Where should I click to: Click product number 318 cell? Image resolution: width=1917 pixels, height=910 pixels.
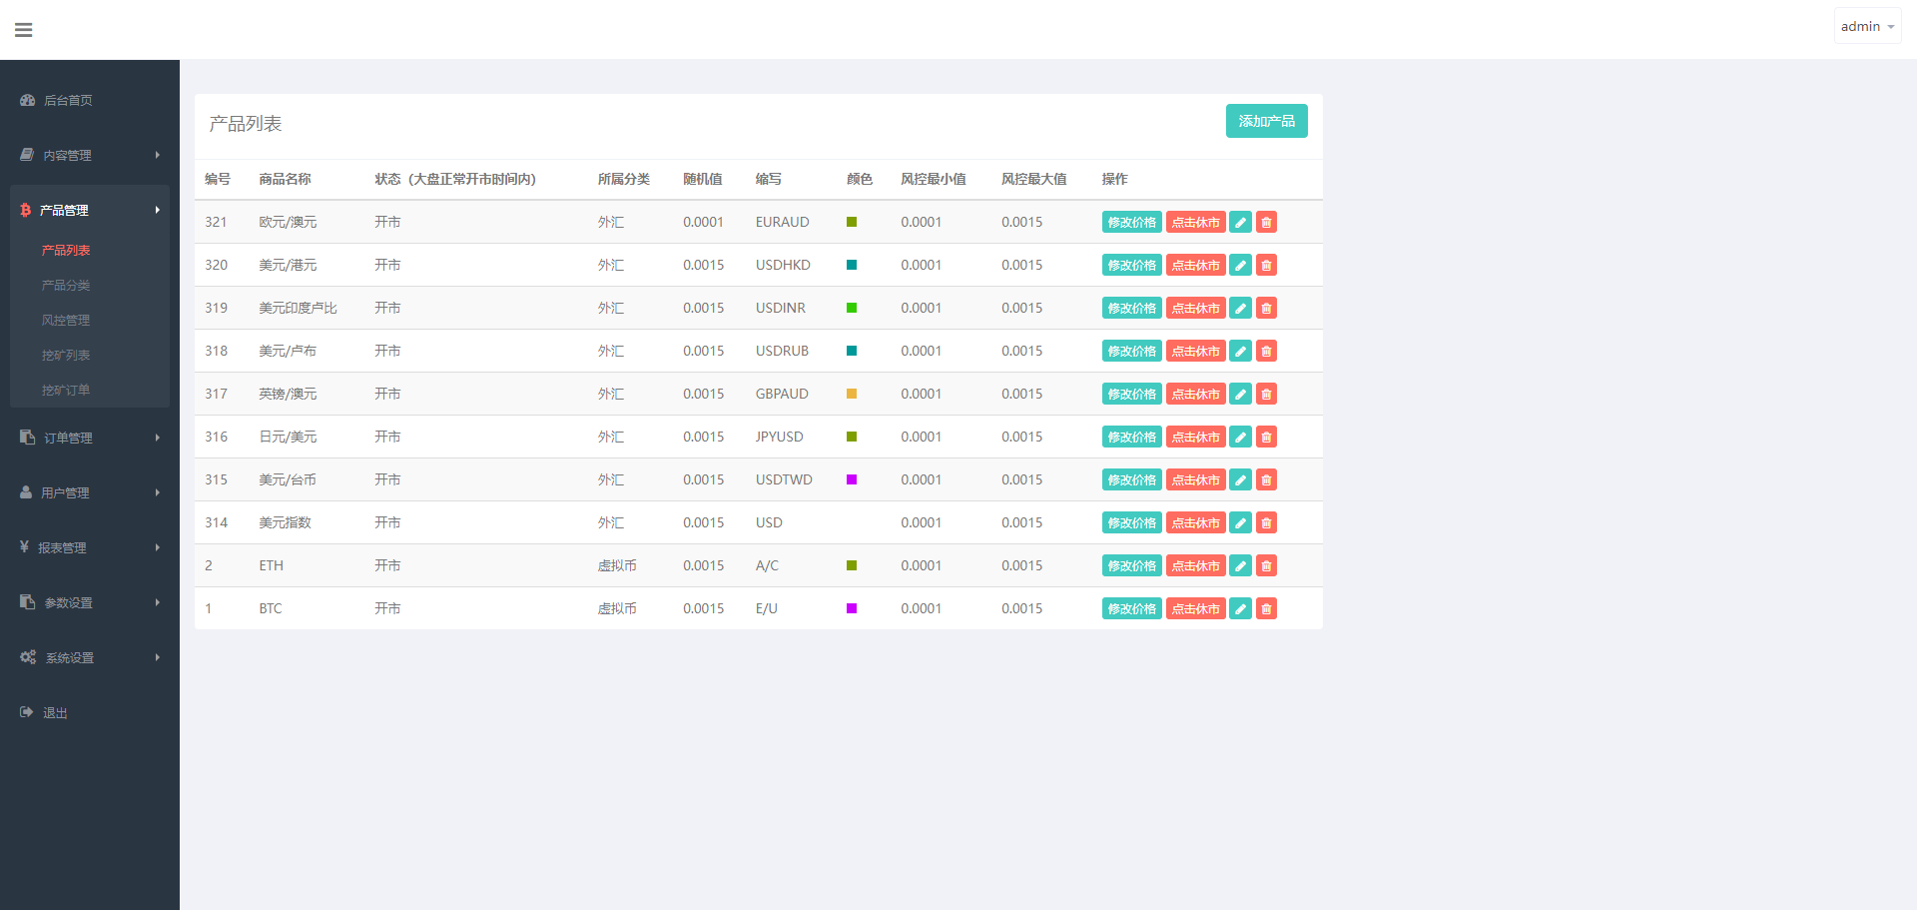pyautogui.click(x=216, y=351)
